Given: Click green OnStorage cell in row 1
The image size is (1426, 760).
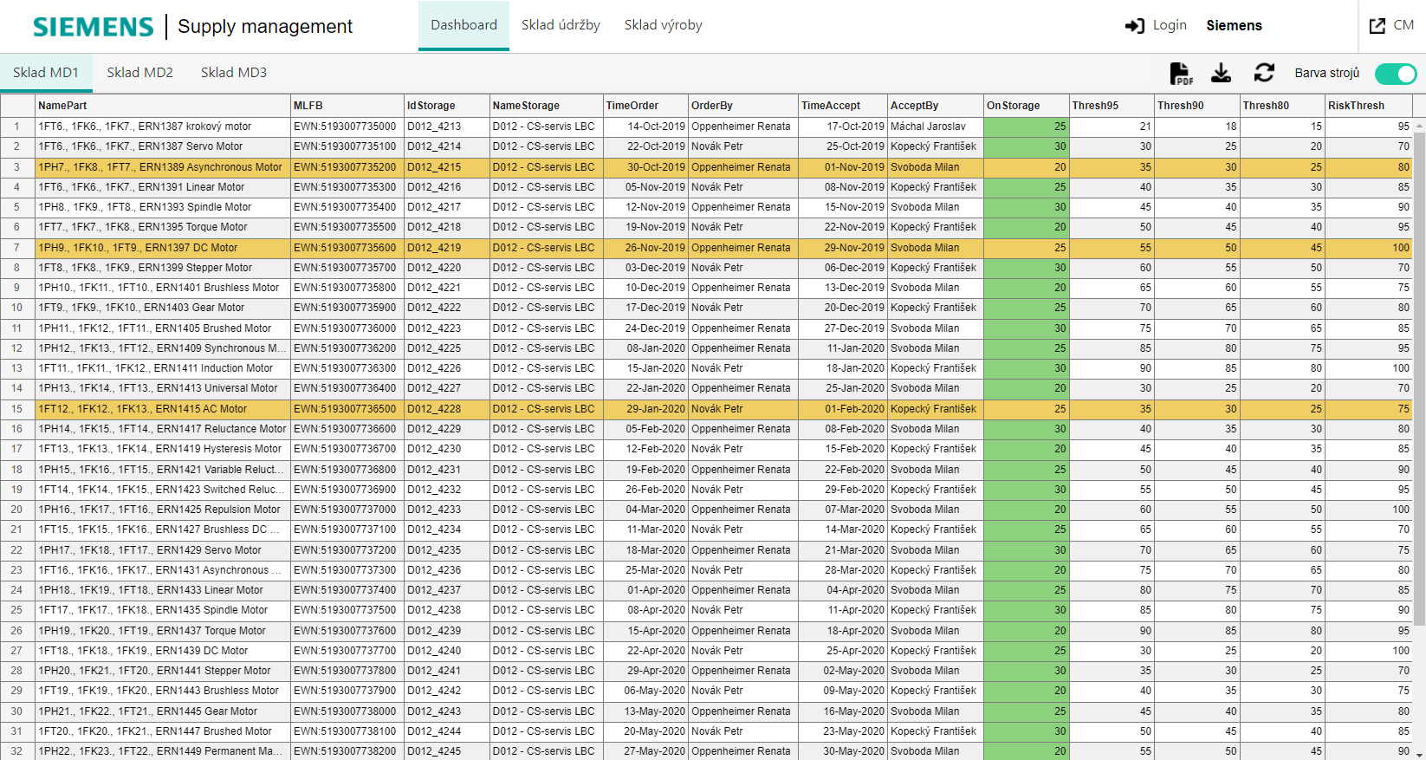Looking at the screenshot, I should 1026,127.
